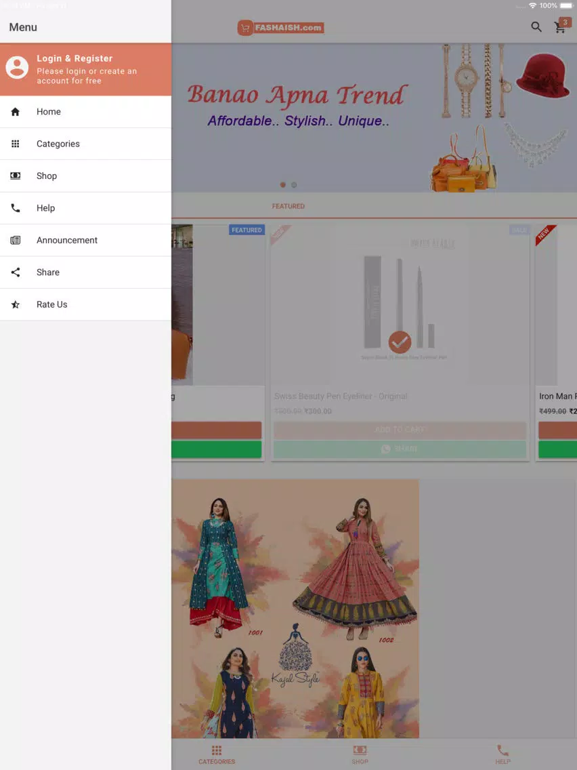Tap the NEW ribbon on Iron Man product

tap(545, 235)
